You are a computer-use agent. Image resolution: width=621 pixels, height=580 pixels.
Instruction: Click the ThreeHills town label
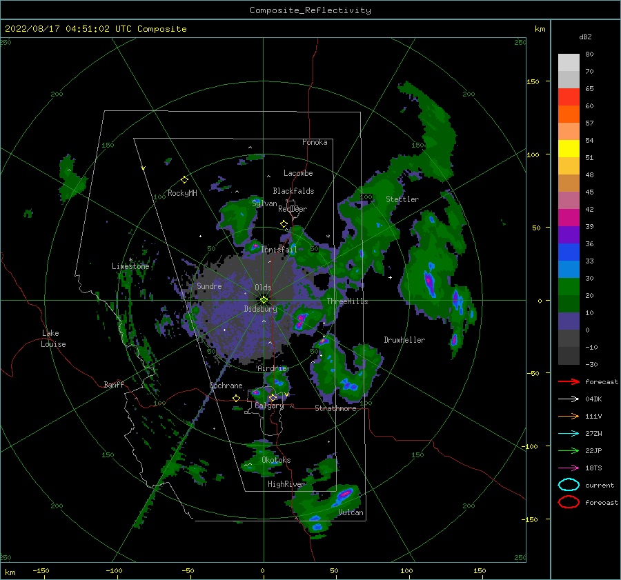[x=347, y=301]
